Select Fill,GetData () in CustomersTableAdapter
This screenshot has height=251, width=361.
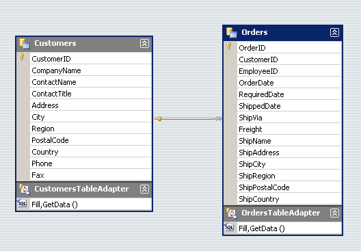pyautogui.click(x=91, y=204)
